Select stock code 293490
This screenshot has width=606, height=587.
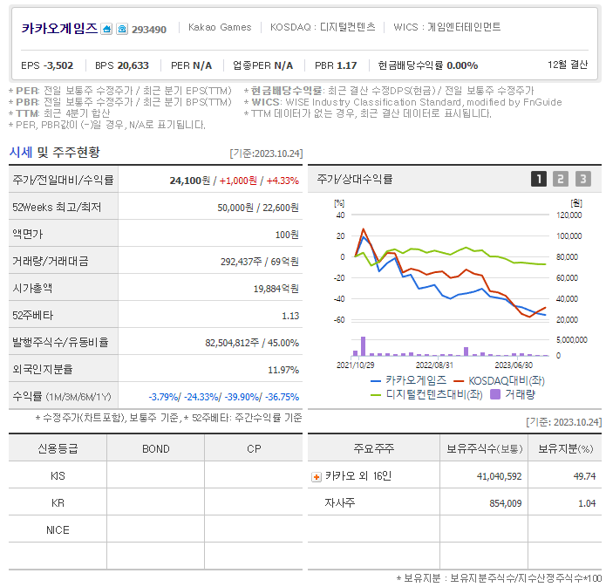(x=149, y=30)
